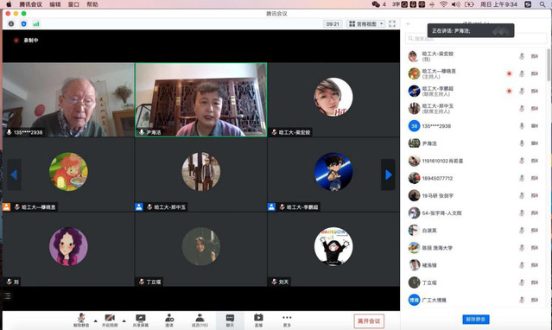Open the 窗口 menu in menu bar
The height and width of the screenshot is (330, 552).
(x=73, y=4)
